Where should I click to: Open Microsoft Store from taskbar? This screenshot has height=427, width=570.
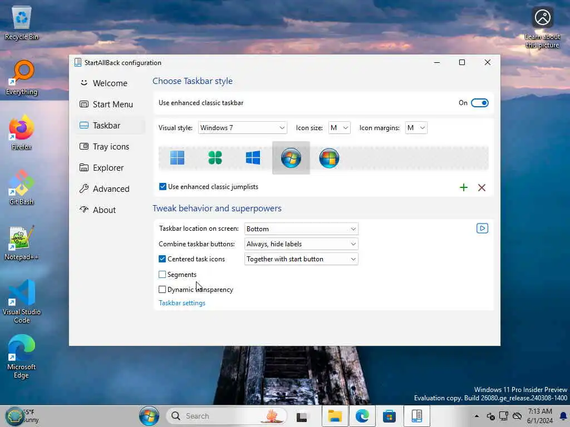click(389, 416)
